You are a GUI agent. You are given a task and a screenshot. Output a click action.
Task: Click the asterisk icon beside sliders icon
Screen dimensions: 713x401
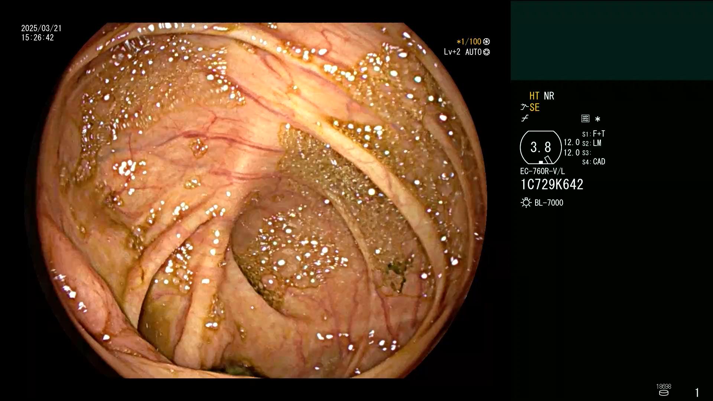pyautogui.click(x=598, y=119)
